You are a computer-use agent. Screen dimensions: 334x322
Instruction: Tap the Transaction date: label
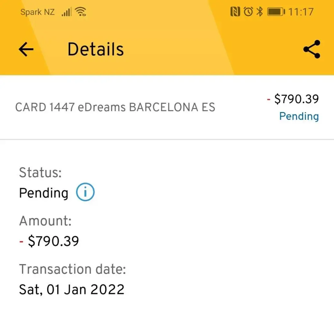pos(72,269)
